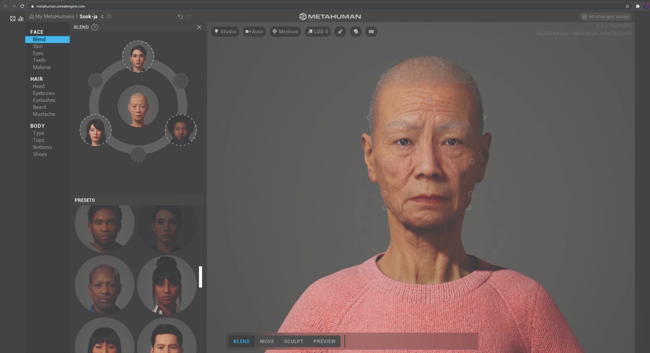650x353 pixels.
Task: Select the highlighted Blend section
Action: (x=47, y=39)
